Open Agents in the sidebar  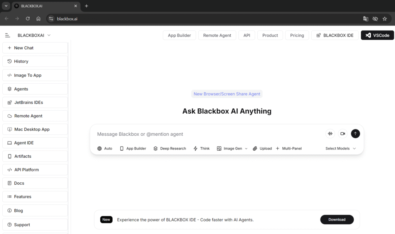click(x=35, y=89)
